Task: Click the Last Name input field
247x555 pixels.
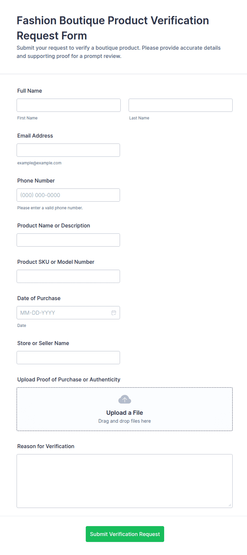Action: coord(181,105)
